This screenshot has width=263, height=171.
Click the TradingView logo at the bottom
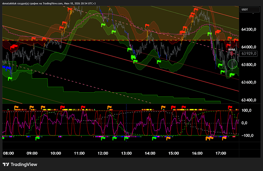pos(20,165)
